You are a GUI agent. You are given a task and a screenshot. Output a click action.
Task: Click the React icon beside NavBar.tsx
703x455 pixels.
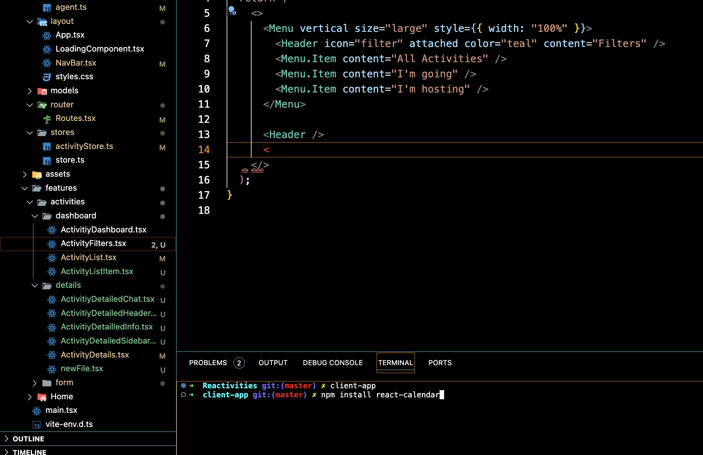(47, 63)
